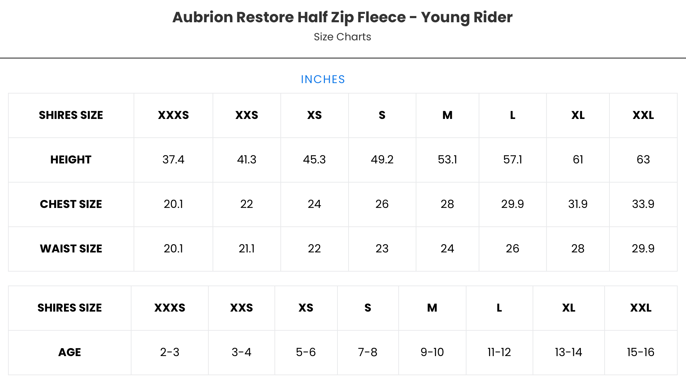The image size is (686, 386).
Task: Click the age range 2-3 cell
Action: click(170, 352)
